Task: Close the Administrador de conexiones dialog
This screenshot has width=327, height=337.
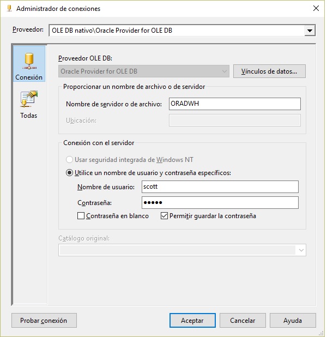Action: point(316,8)
